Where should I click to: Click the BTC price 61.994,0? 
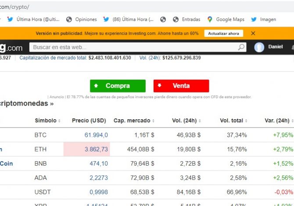coord(96,135)
